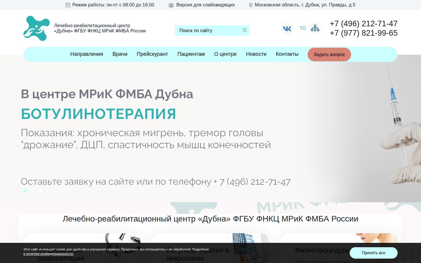Open the VK social page icon
The height and width of the screenshot is (263, 421).
pyautogui.click(x=287, y=28)
